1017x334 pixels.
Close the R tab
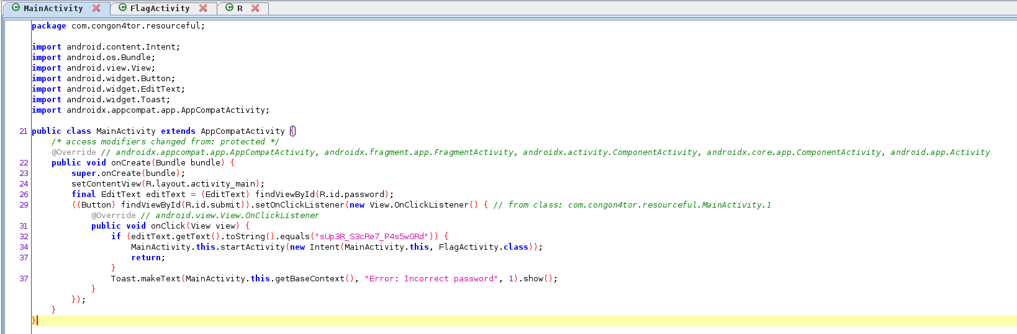pyautogui.click(x=255, y=8)
